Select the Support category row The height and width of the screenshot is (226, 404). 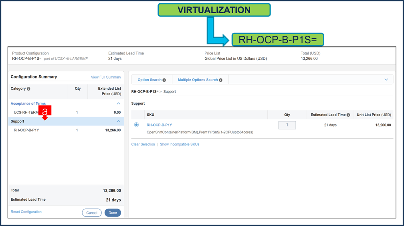point(66,121)
